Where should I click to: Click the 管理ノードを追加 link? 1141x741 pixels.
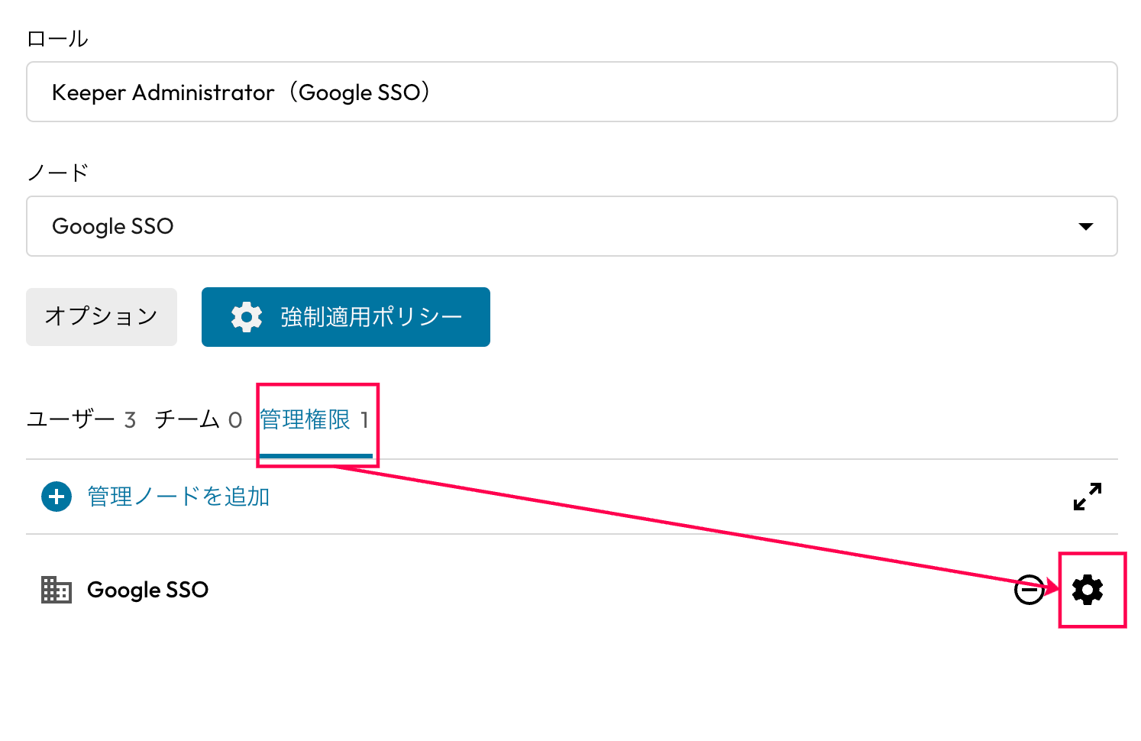(x=178, y=497)
